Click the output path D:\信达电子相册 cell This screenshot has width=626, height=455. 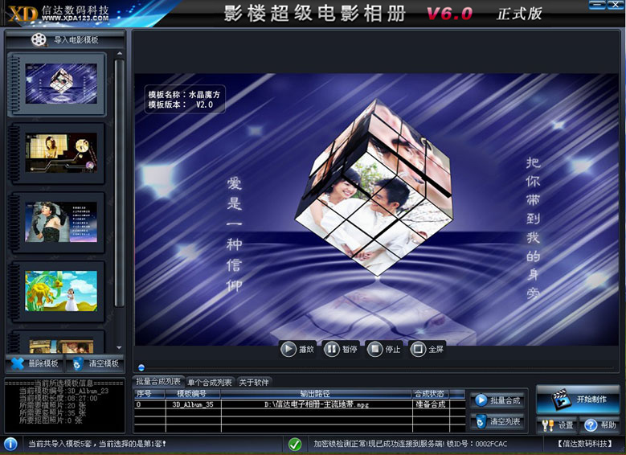[x=317, y=404]
